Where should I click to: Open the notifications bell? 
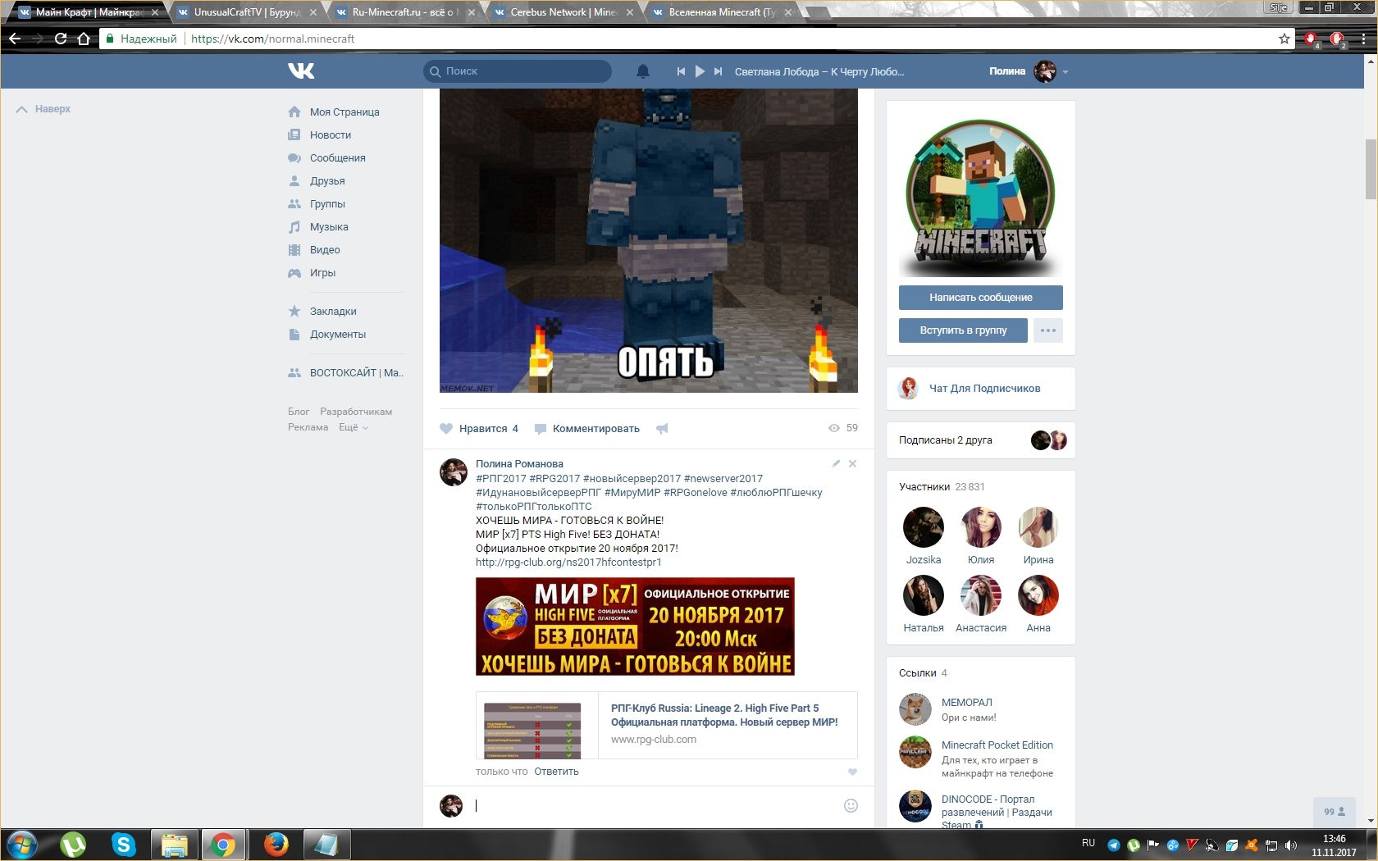[x=643, y=71]
